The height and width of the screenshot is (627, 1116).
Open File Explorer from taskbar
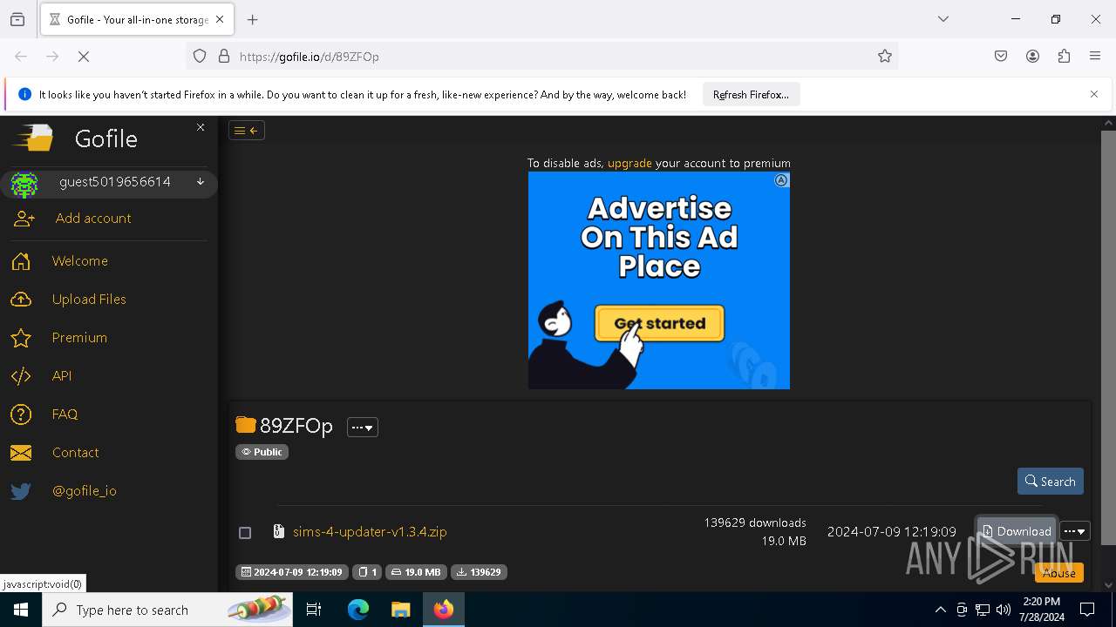tap(400, 610)
